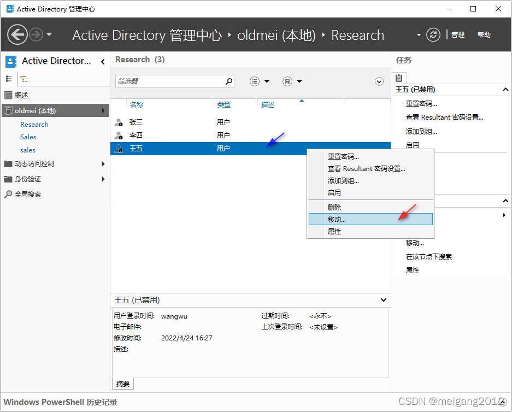This screenshot has height=412, width=512.
Task: Open the navigation history dropdown arrow
Action: coord(49,34)
